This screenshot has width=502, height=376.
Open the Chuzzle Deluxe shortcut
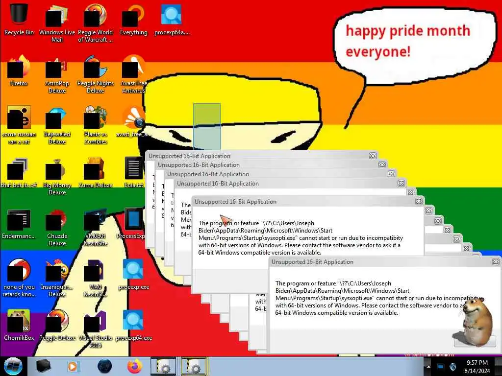coord(57,227)
